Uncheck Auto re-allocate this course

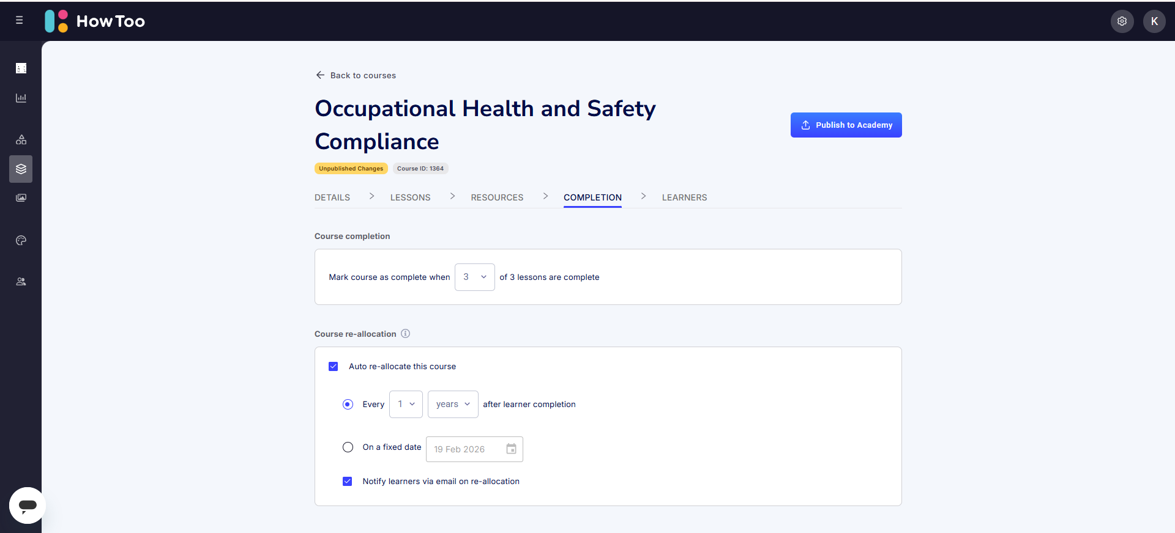click(334, 367)
